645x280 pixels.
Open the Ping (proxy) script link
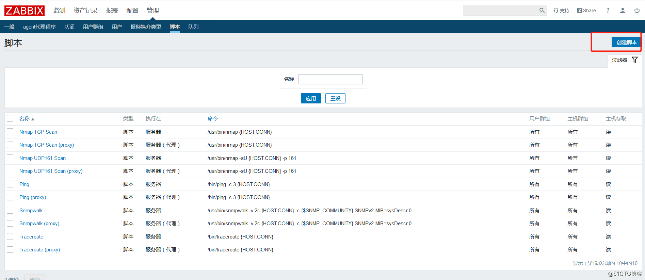coord(33,197)
